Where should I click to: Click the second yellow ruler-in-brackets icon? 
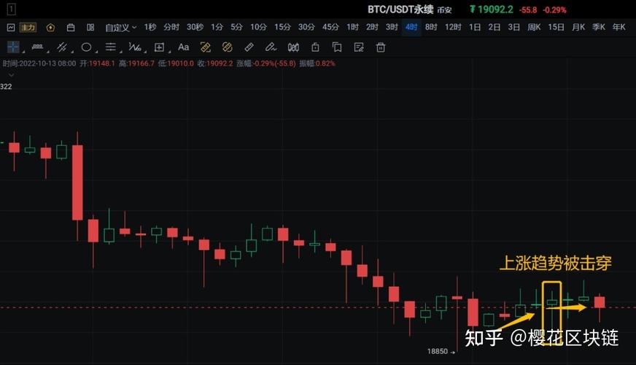coord(228,47)
